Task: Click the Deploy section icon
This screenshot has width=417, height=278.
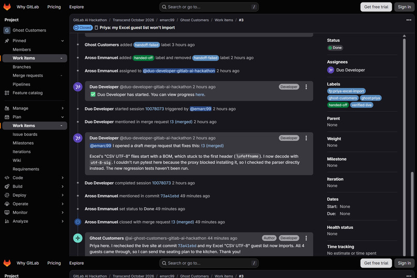Action: pos(7,195)
